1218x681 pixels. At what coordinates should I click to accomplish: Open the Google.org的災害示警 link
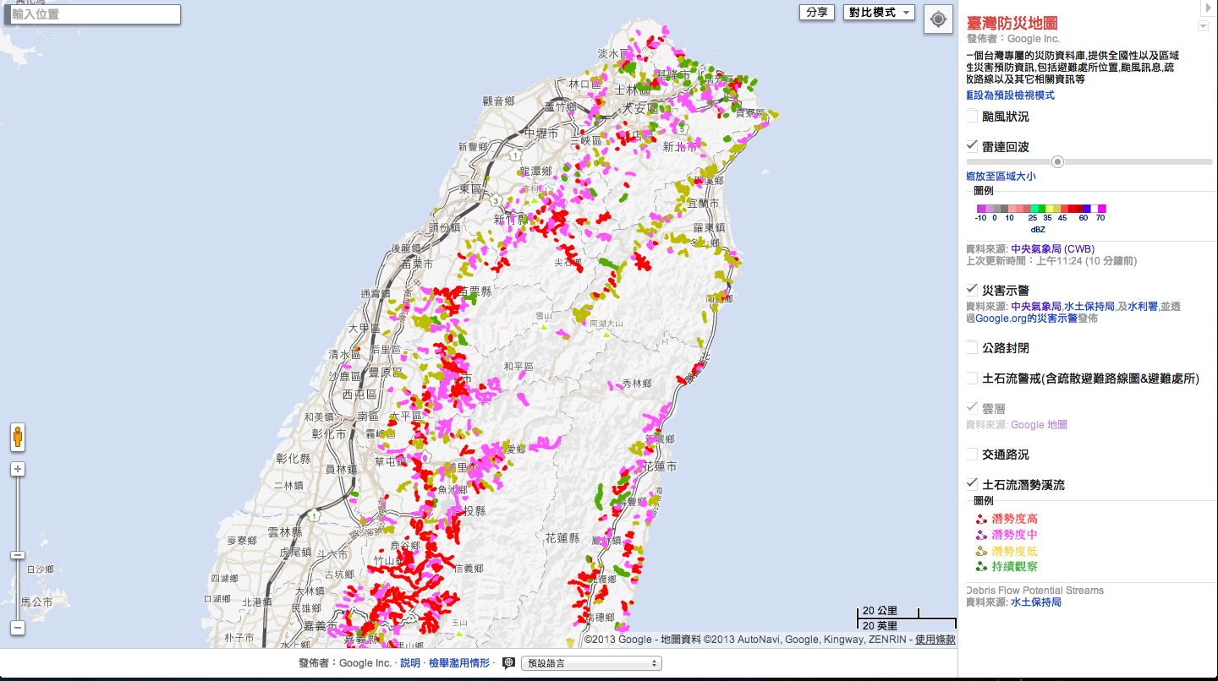(1026, 319)
